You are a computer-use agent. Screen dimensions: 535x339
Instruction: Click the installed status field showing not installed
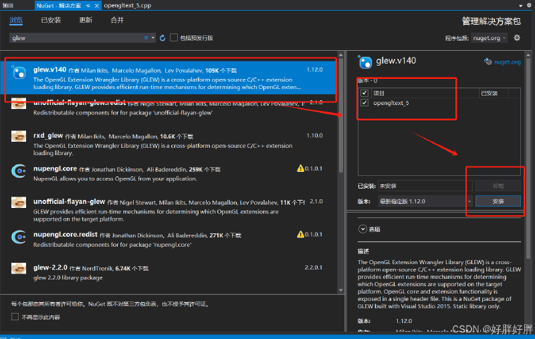coord(425,186)
